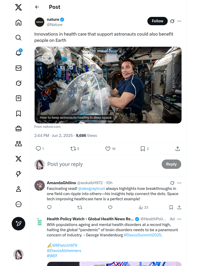Open Jobs briefcase in sidebar
Image resolution: width=200 pixels, height=266 pixels.
(x=18, y=129)
